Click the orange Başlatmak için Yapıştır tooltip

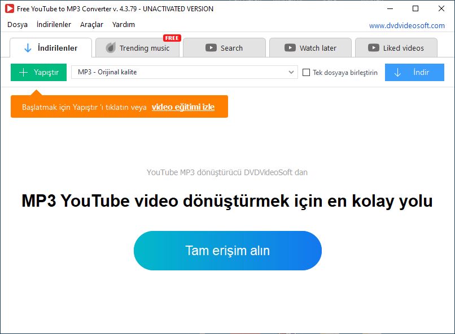click(x=119, y=106)
